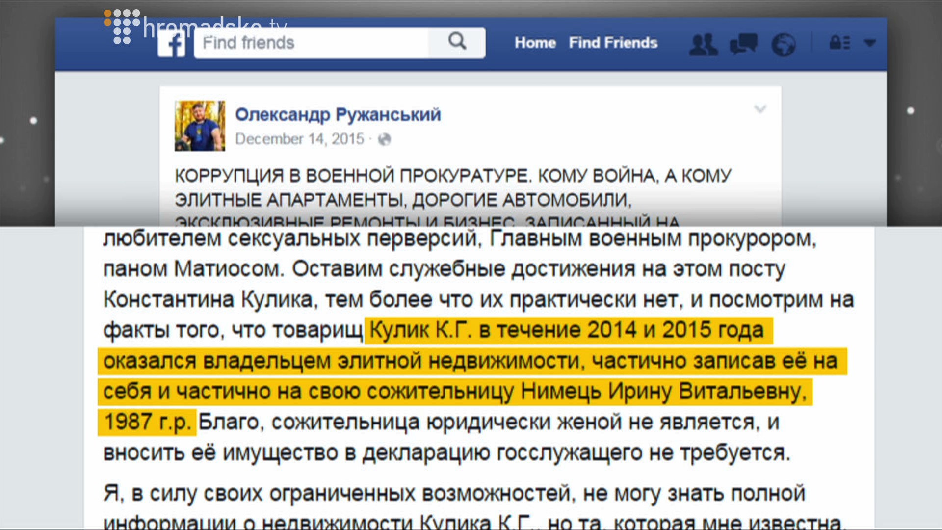
Task: Click the Facebook logo icon
Action: (171, 44)
